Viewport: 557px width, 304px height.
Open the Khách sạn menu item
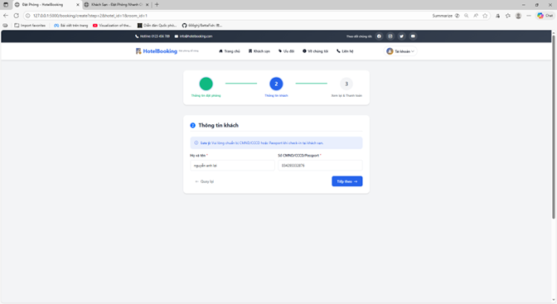tap(259, 51)
